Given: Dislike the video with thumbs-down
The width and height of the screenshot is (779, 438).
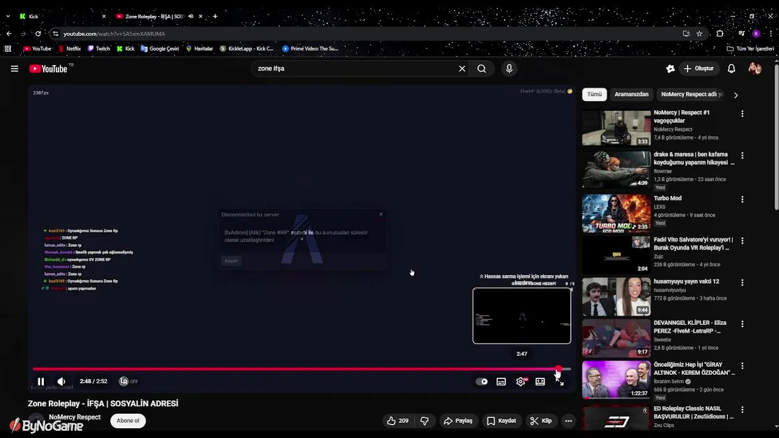Looking at the screenshot, I should pyautogui.click(x=425, y=420).
